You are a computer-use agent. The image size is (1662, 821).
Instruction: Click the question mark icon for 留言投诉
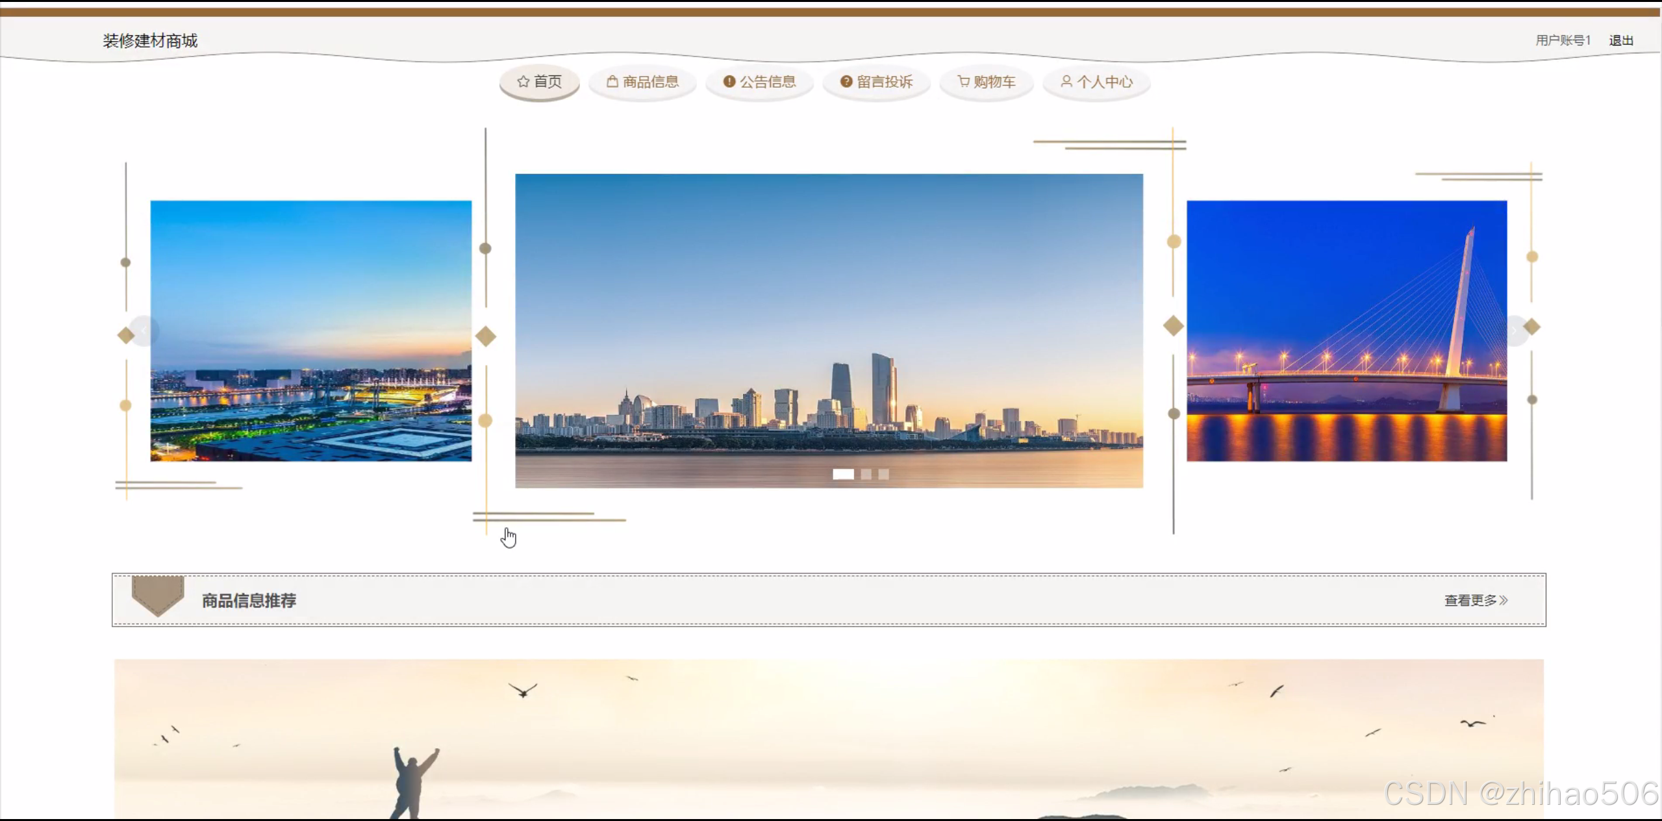pyautogui.click(x=846, y=82)
